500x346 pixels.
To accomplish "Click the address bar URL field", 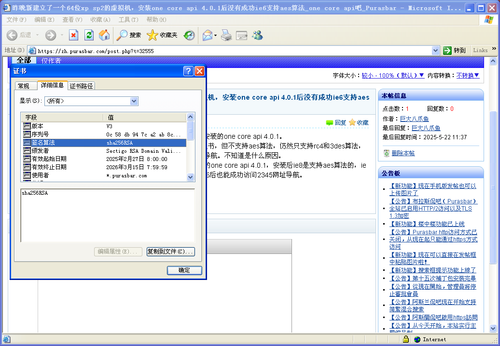I will coord(234,51).
